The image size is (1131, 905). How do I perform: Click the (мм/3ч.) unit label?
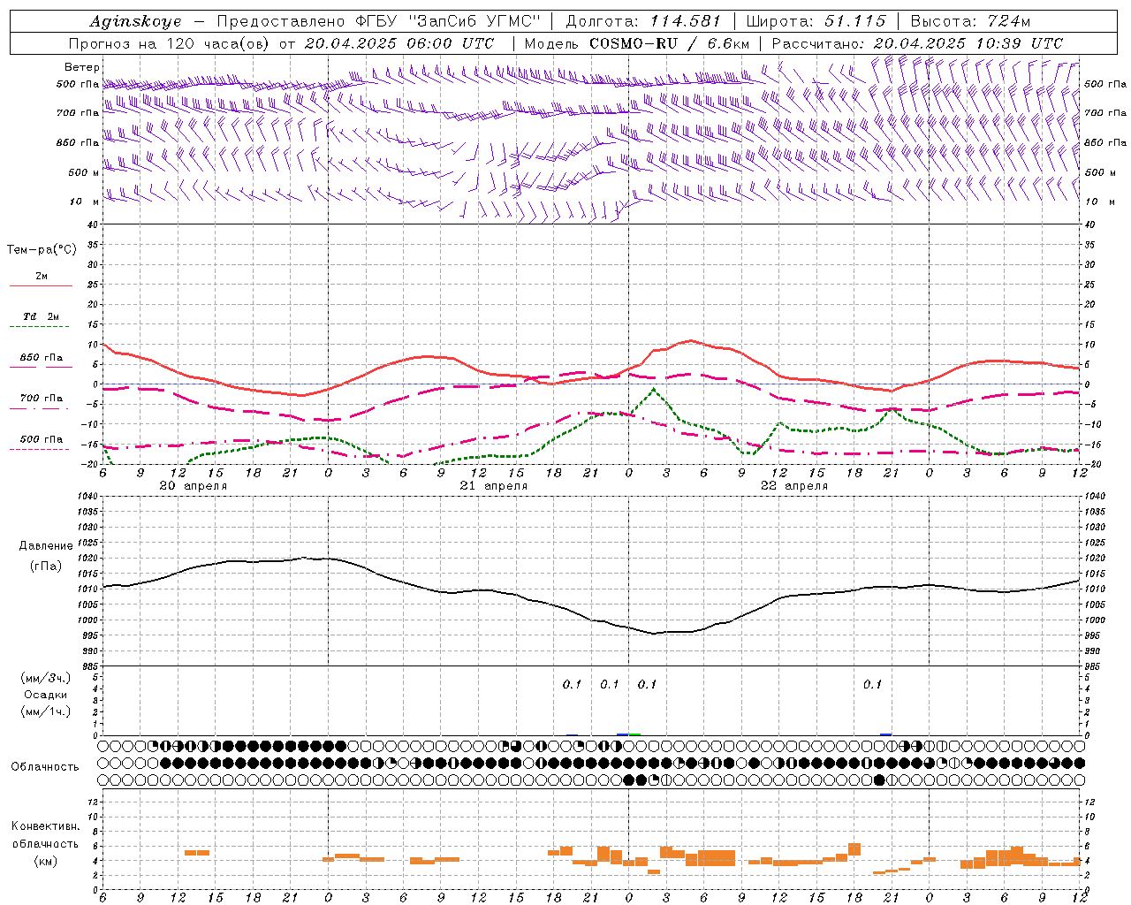click(46, 678)
